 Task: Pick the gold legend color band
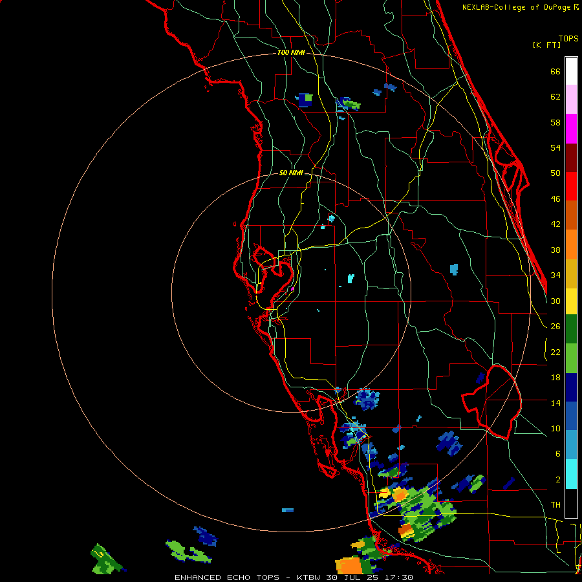pyautogui.click(x=571, y=274)
